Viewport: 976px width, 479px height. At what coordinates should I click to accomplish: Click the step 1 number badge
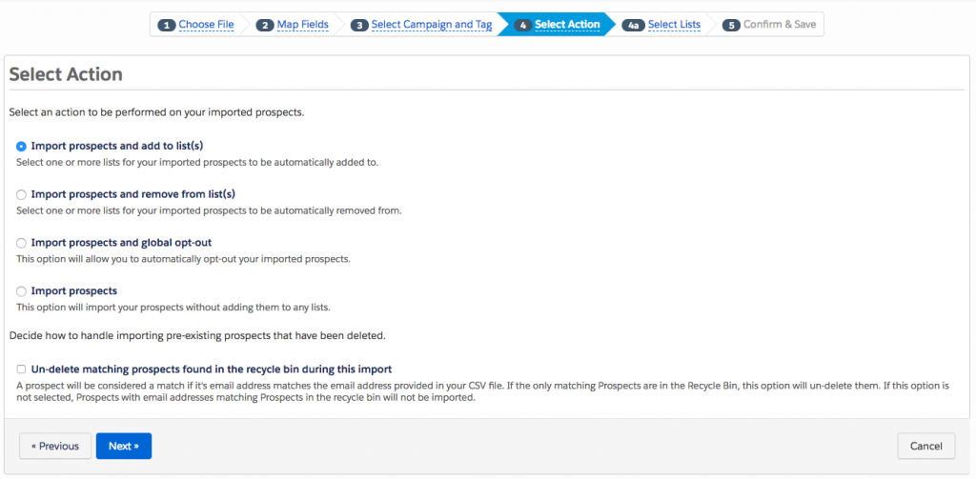click(167, 25)
